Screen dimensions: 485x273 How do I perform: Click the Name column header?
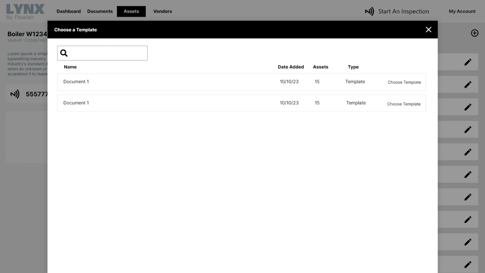[70, 67]
